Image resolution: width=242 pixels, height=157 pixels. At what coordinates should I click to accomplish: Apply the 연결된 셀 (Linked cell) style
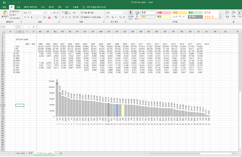click(211, 17)
